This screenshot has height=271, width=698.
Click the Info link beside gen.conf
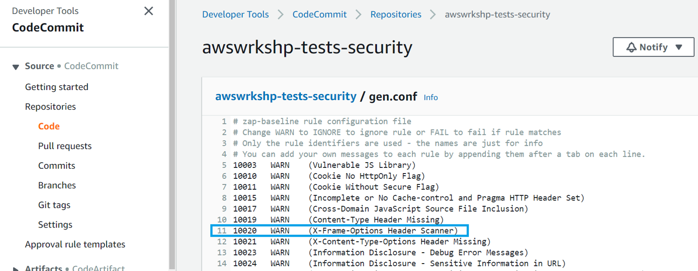431,97
